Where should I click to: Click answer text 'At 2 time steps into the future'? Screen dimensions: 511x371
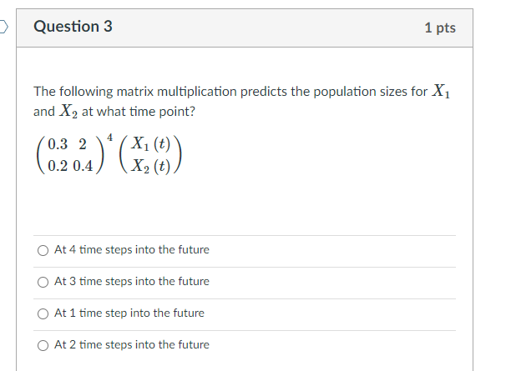coord(132,344)
